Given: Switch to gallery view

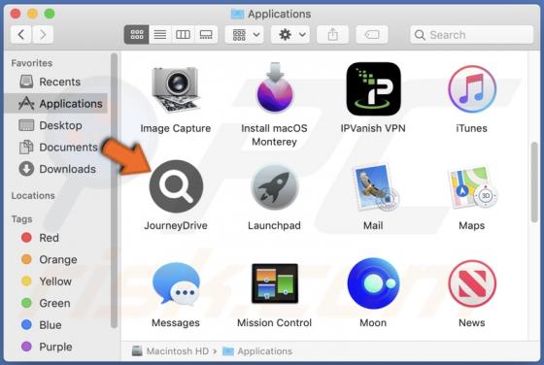Looking at the screenshot, I should pos(206,34).
